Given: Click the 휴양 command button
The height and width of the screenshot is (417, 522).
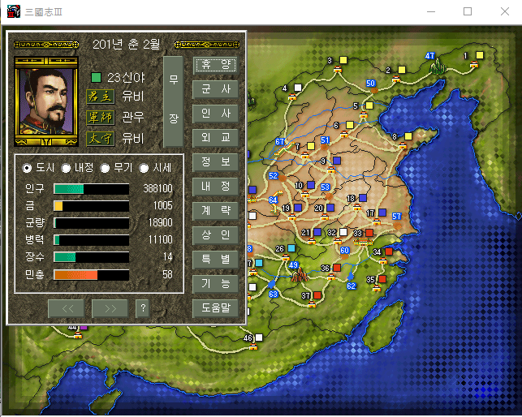Looking at the screenshot, I should [x=215, y=65].
